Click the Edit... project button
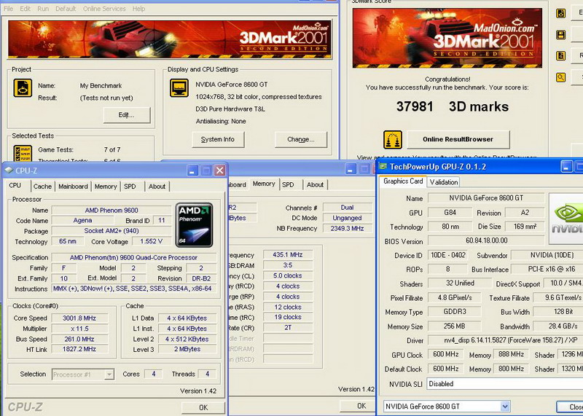Viewport: 583px width, 416px height. point(126,115)
